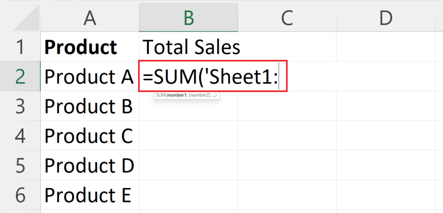Click the Product A cell
This screenshot has height=213, width=443.
coord(90,76)
